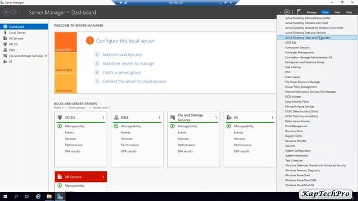Click the IIS role tile icon
Viewport: 358px width, 201px height.
click(x=229, y=117)
